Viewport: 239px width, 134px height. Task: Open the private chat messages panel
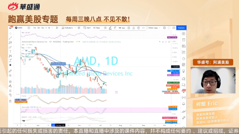pyautogui.click(x=184, y=85)
